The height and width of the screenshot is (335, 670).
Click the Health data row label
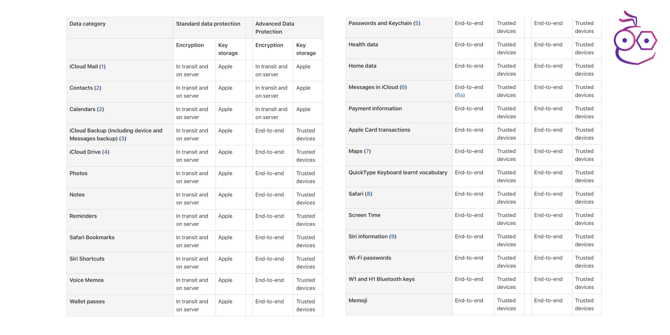tap(363, 44)
